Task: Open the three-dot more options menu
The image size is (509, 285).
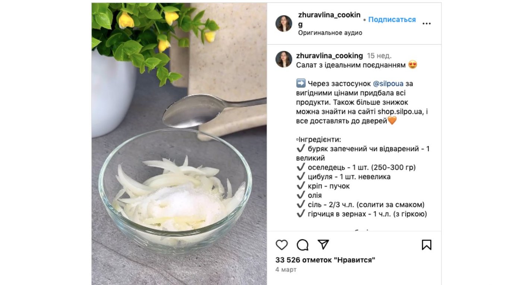Action: (426, 23)
